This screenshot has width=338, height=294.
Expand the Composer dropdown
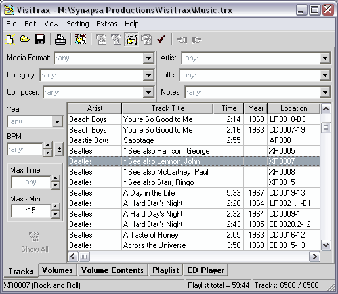(148, 92)
